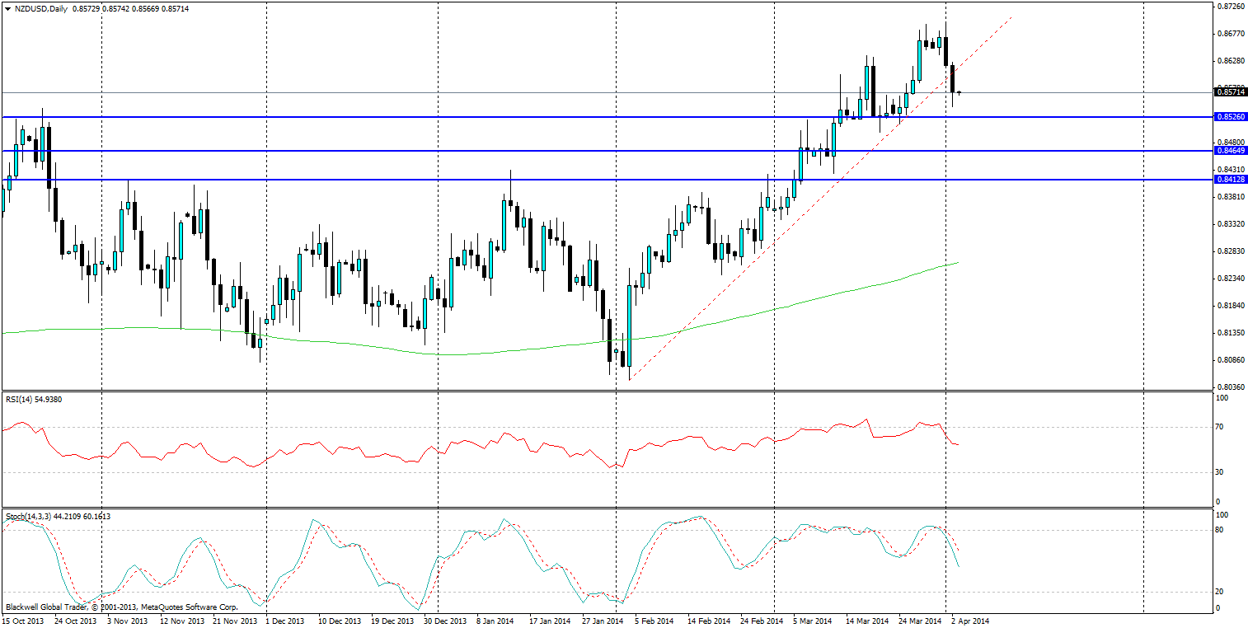Screen dimensions: 1248x628
Task: Click the 0.82340 price axis label
Action: coord(1230,279)
